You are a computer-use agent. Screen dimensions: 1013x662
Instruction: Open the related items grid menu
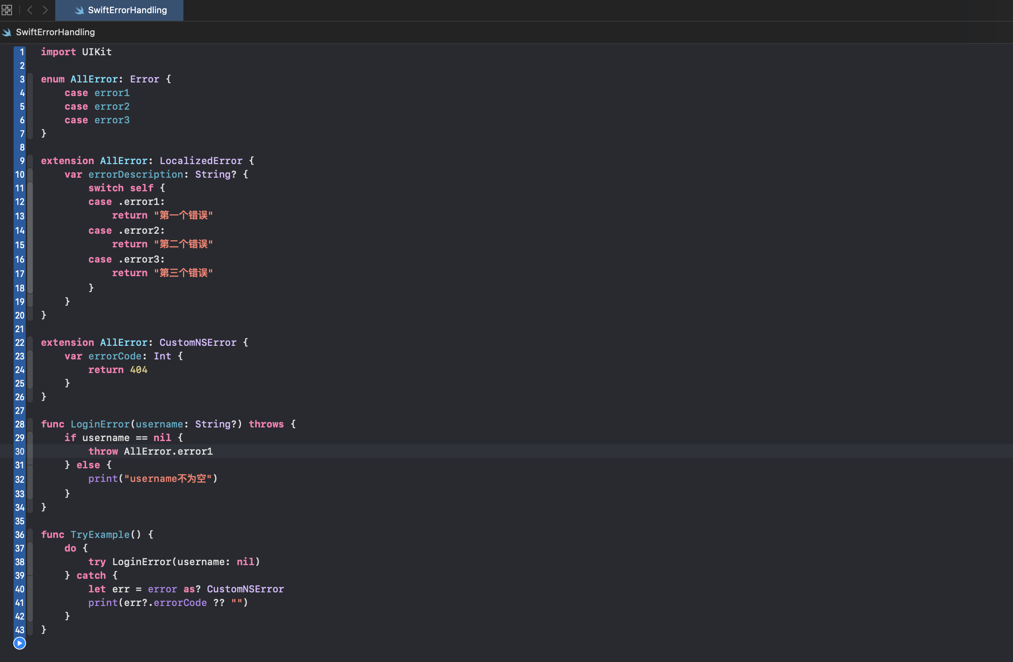tap(7, 10)
